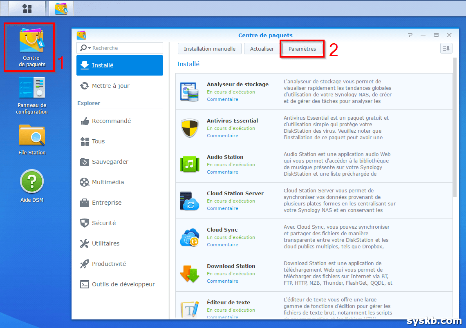466x328 pixels.
Task: Open the Audio Station package icon
Action: click(x=189, y=164)
